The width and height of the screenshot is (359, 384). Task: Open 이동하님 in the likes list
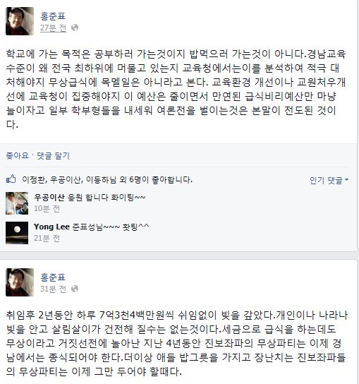click(101, 180)
